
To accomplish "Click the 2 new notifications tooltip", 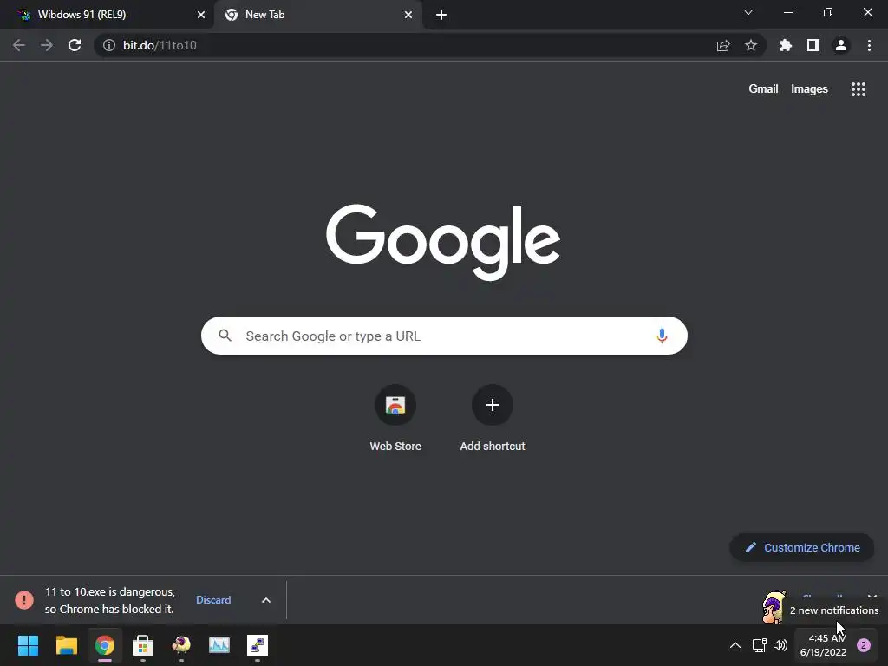I will pyautogui.click(x=834, y=610).
